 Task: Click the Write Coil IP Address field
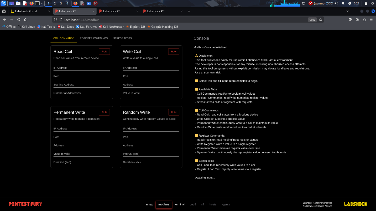click(151, 68)
